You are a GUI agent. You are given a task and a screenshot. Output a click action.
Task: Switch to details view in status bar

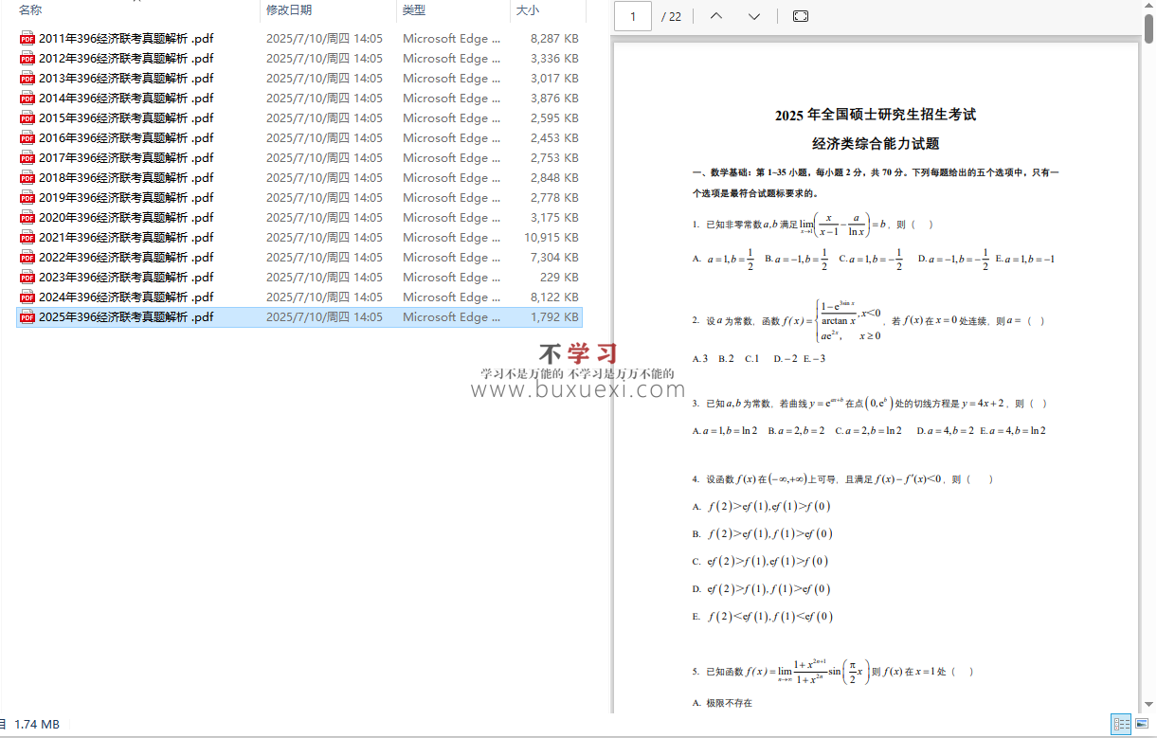click(x=1122, y=724)
